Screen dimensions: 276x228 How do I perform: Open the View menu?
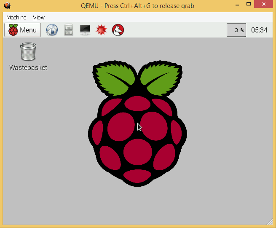pos(39,18)
